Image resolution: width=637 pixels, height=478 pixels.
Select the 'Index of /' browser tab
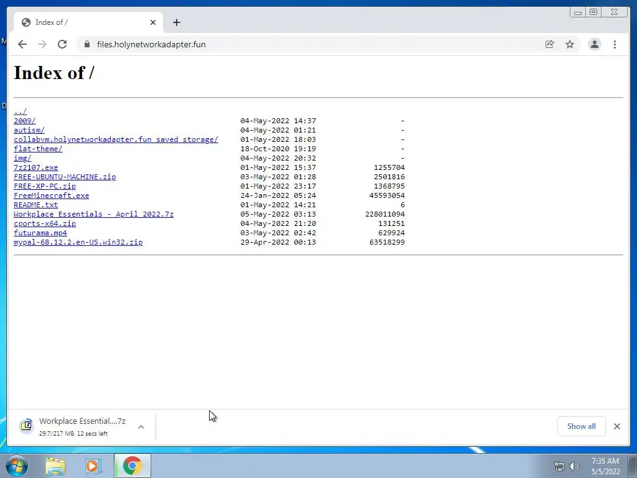click(88, 22)
